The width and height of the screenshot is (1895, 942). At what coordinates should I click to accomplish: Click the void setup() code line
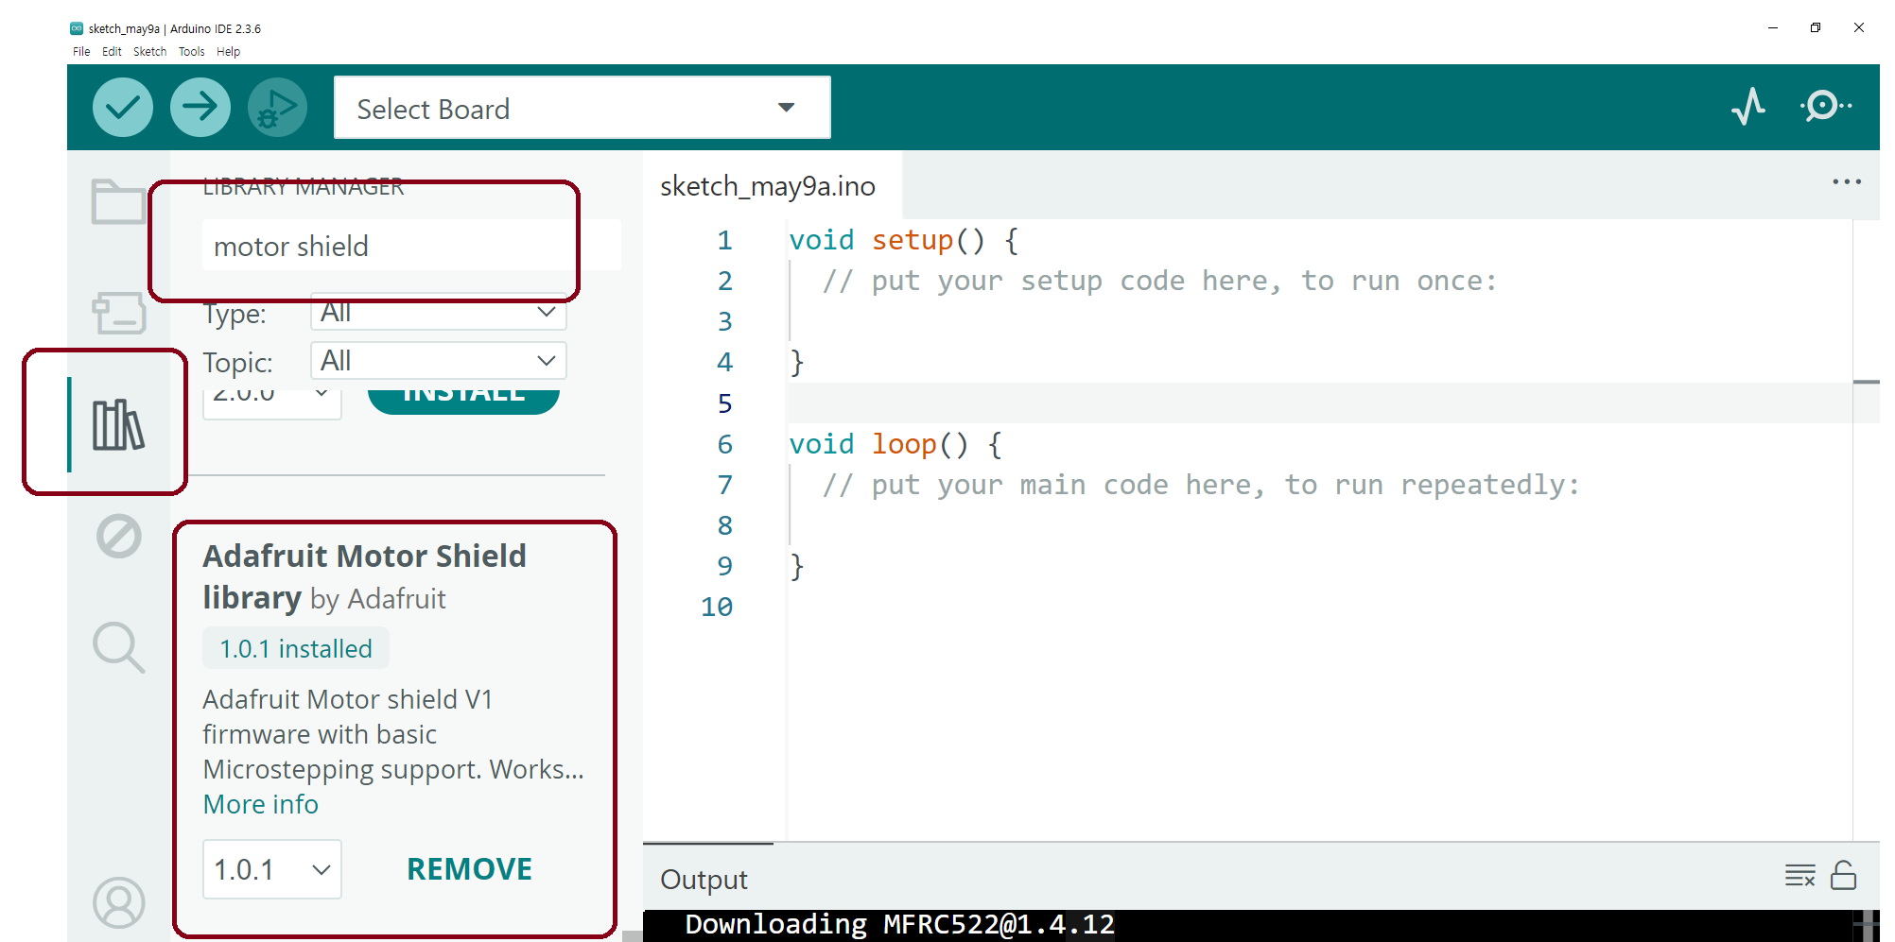904,240
